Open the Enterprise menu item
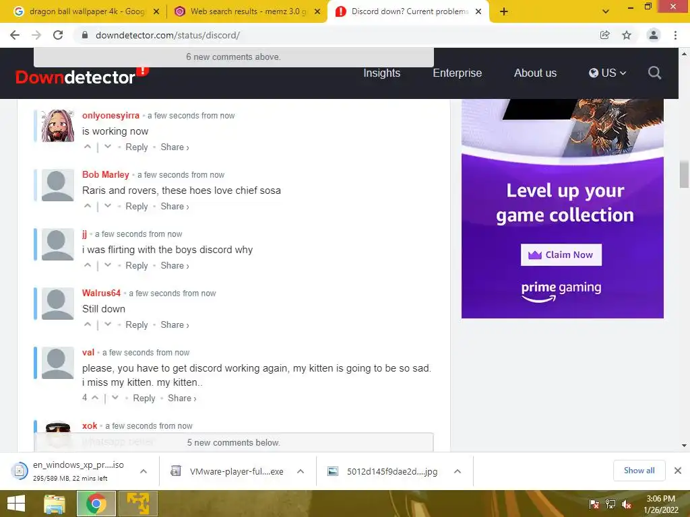 [x=458, y=73]
